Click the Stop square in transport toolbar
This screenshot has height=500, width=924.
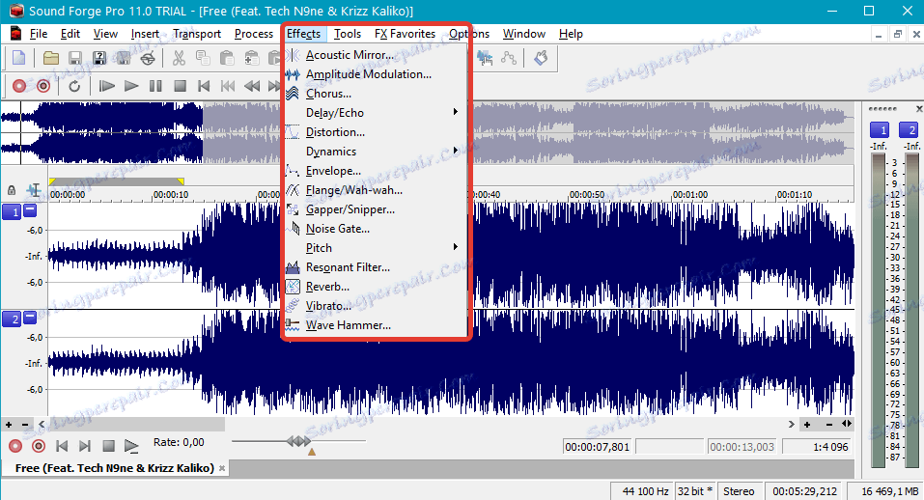coord(180,86)
